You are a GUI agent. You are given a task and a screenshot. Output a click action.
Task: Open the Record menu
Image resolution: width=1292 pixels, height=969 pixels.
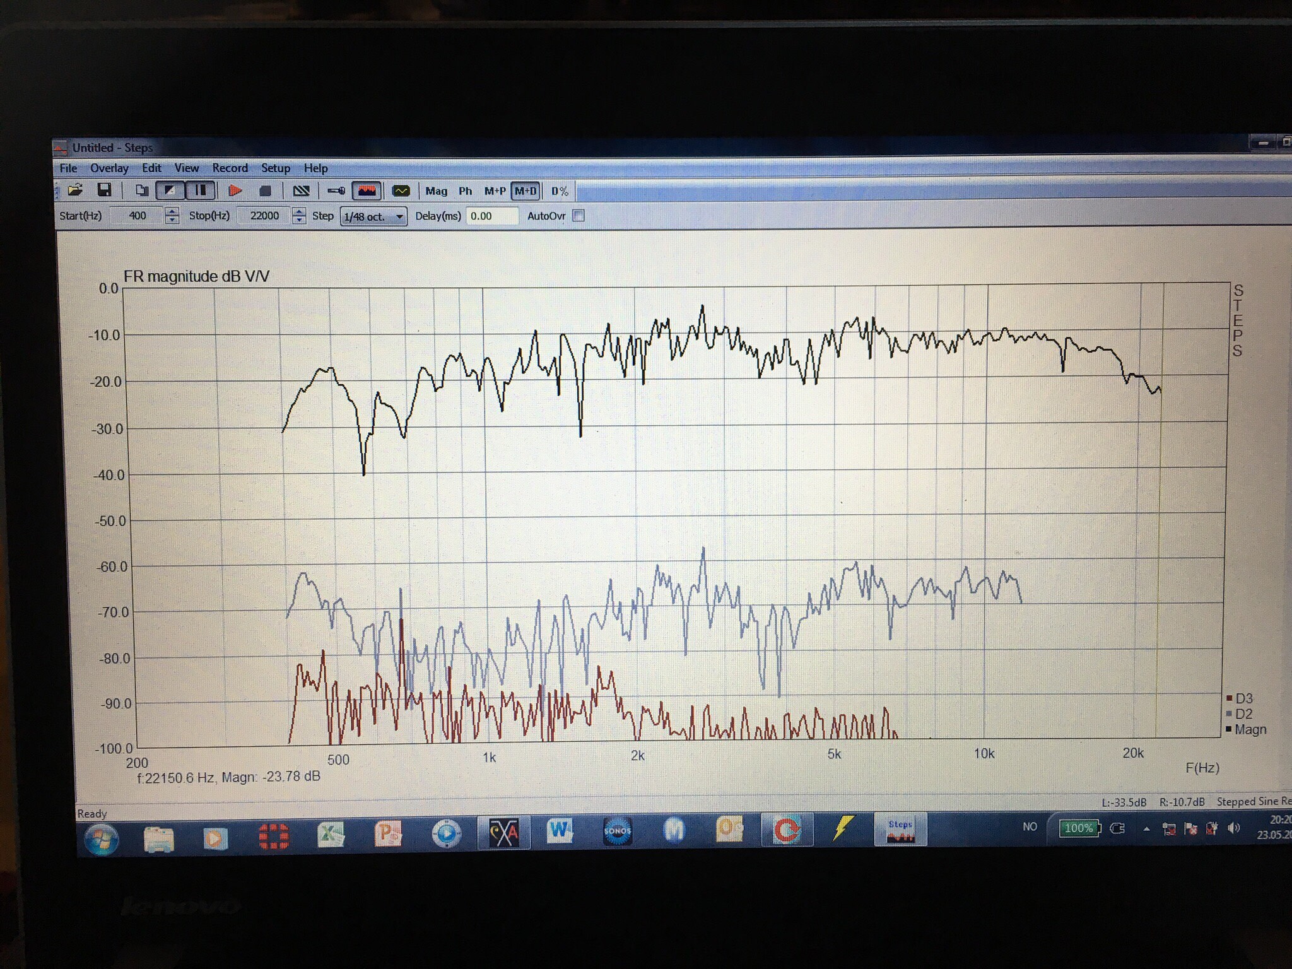230,168
